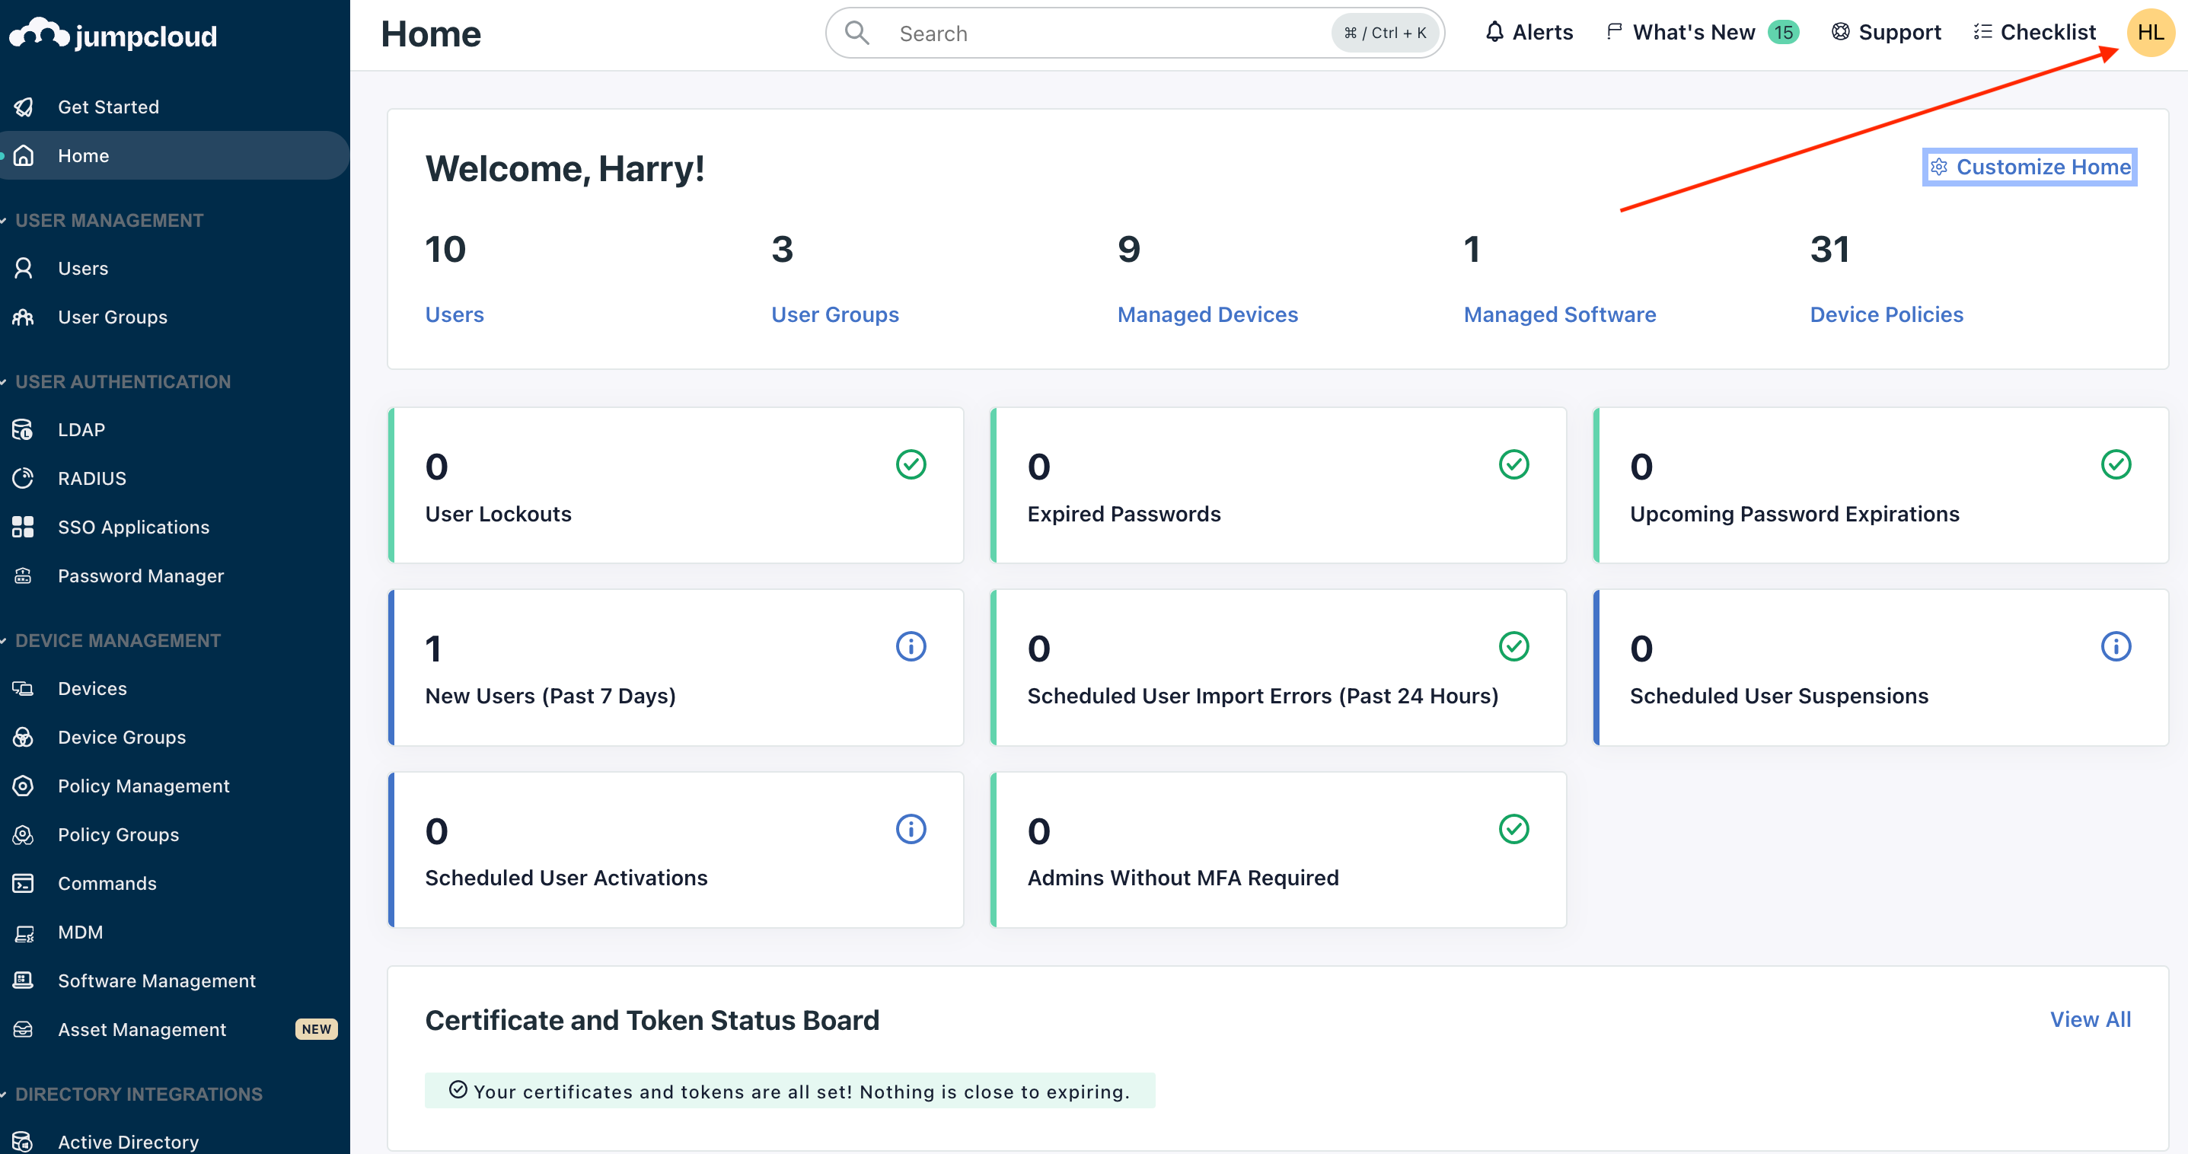Image resolution: width=2188 pixels, height=1154 pixels.
Task: Open the Managed Devices link
Action: [x=1207, y=314]
